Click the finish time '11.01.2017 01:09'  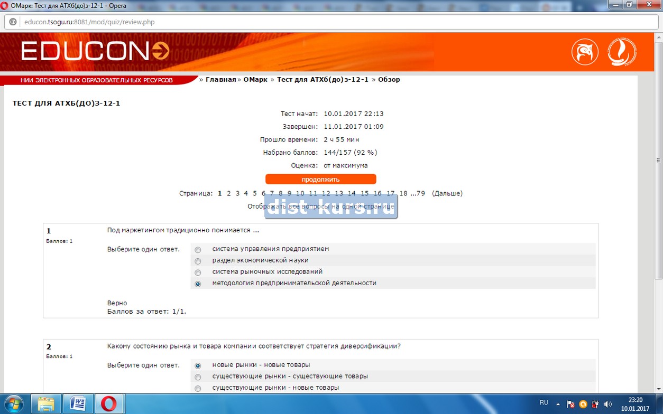pyautogui.click(x=354, y=127)
